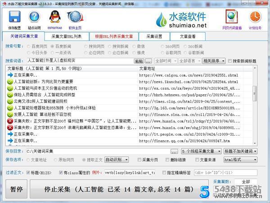Click the QQ penguin contact icon
This screenshot has width=270, height=203.
point(55,17)
